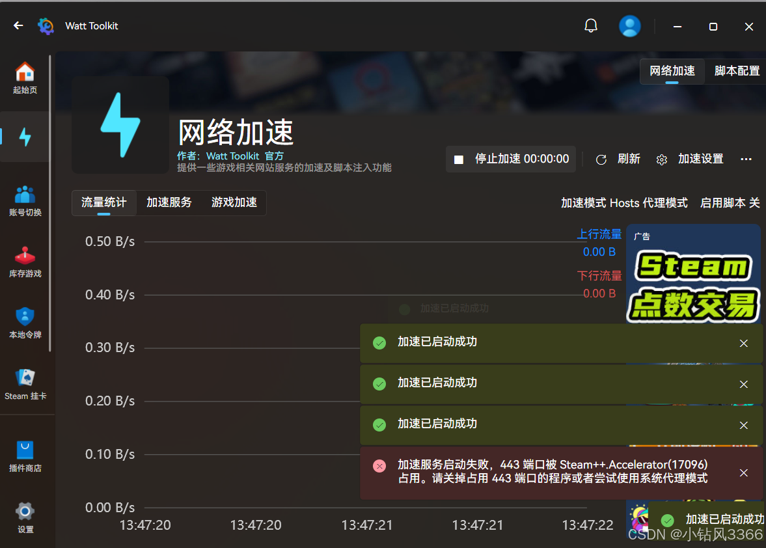Select the 游戏加速 tab
Screen dimensions: 766x548
[234, 202]
